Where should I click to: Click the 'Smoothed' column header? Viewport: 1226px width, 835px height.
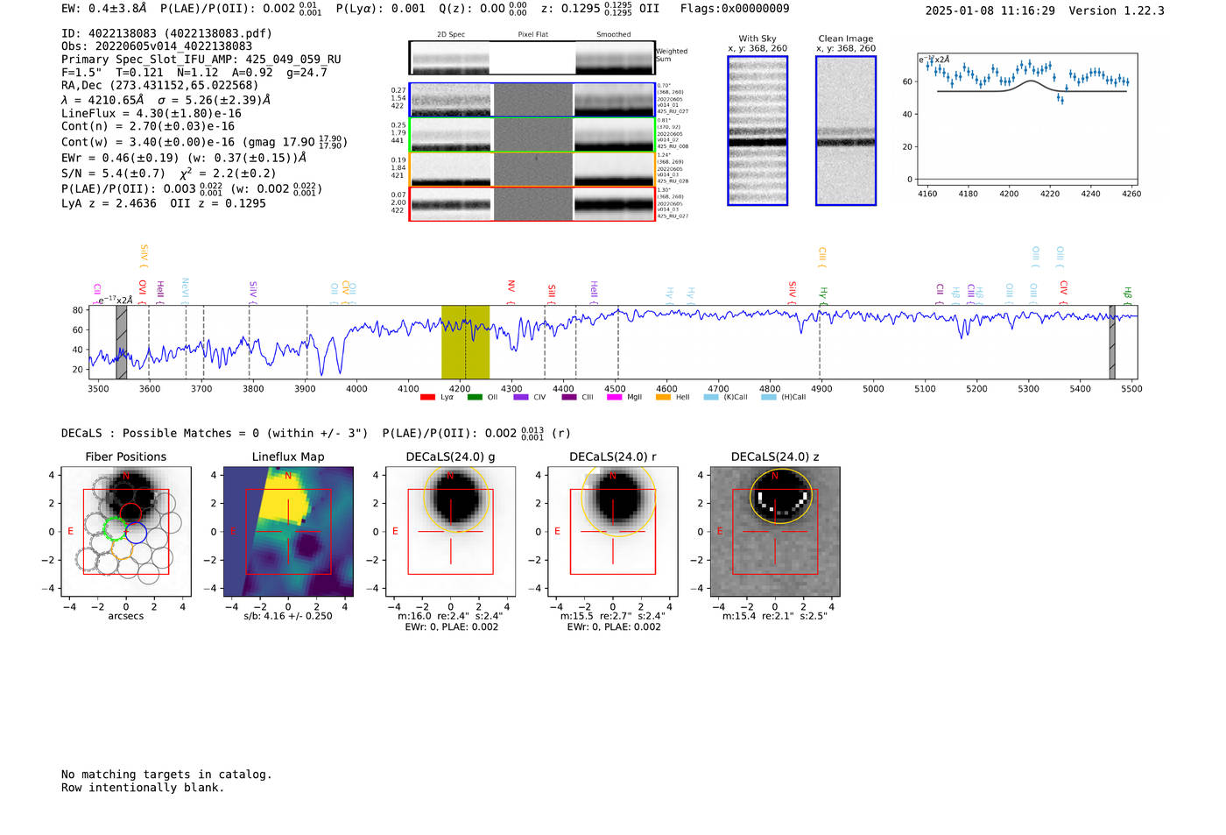coord(614,35)
